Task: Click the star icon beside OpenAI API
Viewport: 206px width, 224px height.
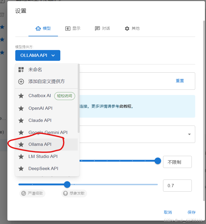Action: tap(21, 108)
